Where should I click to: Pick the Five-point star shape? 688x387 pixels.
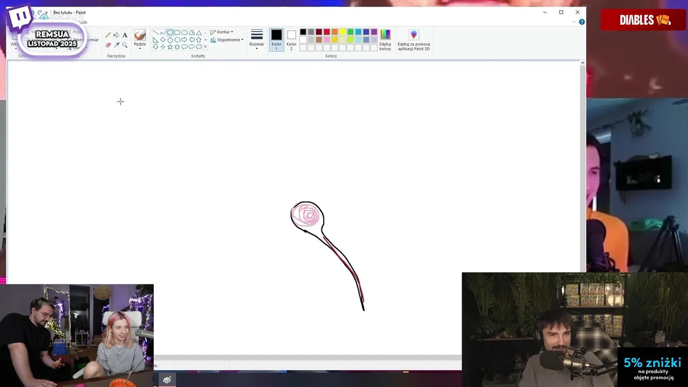pyautogui.click(x=170, y=47)
